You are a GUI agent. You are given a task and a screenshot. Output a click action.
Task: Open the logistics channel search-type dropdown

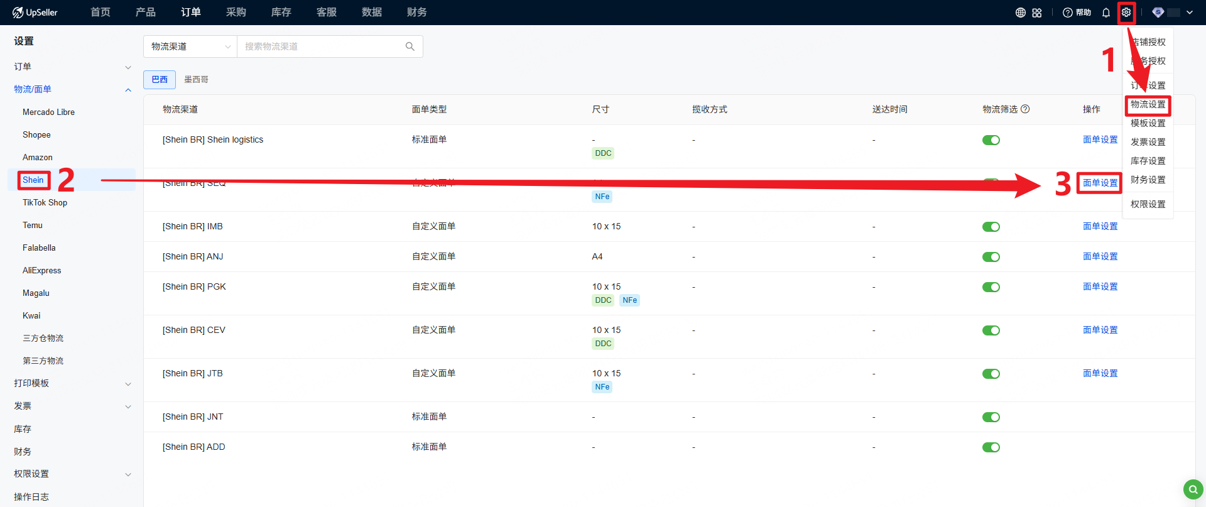[x=190, y=46]
